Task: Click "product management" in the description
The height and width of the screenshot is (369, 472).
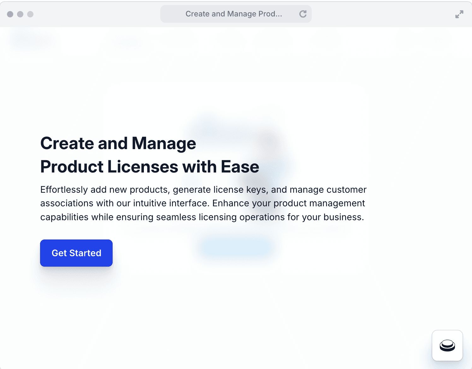Action: pos(319,203)
